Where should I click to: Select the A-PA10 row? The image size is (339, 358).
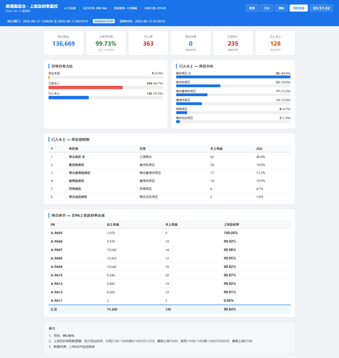[169, 275]
